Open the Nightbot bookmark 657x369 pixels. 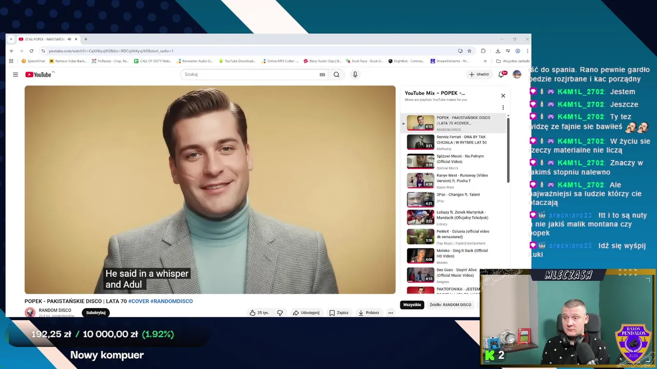(x=407, y=61)
